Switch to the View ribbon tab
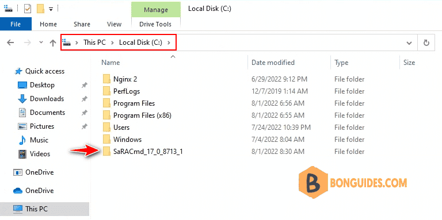Screen dimensions: 442x220 (x=114, y=24)
